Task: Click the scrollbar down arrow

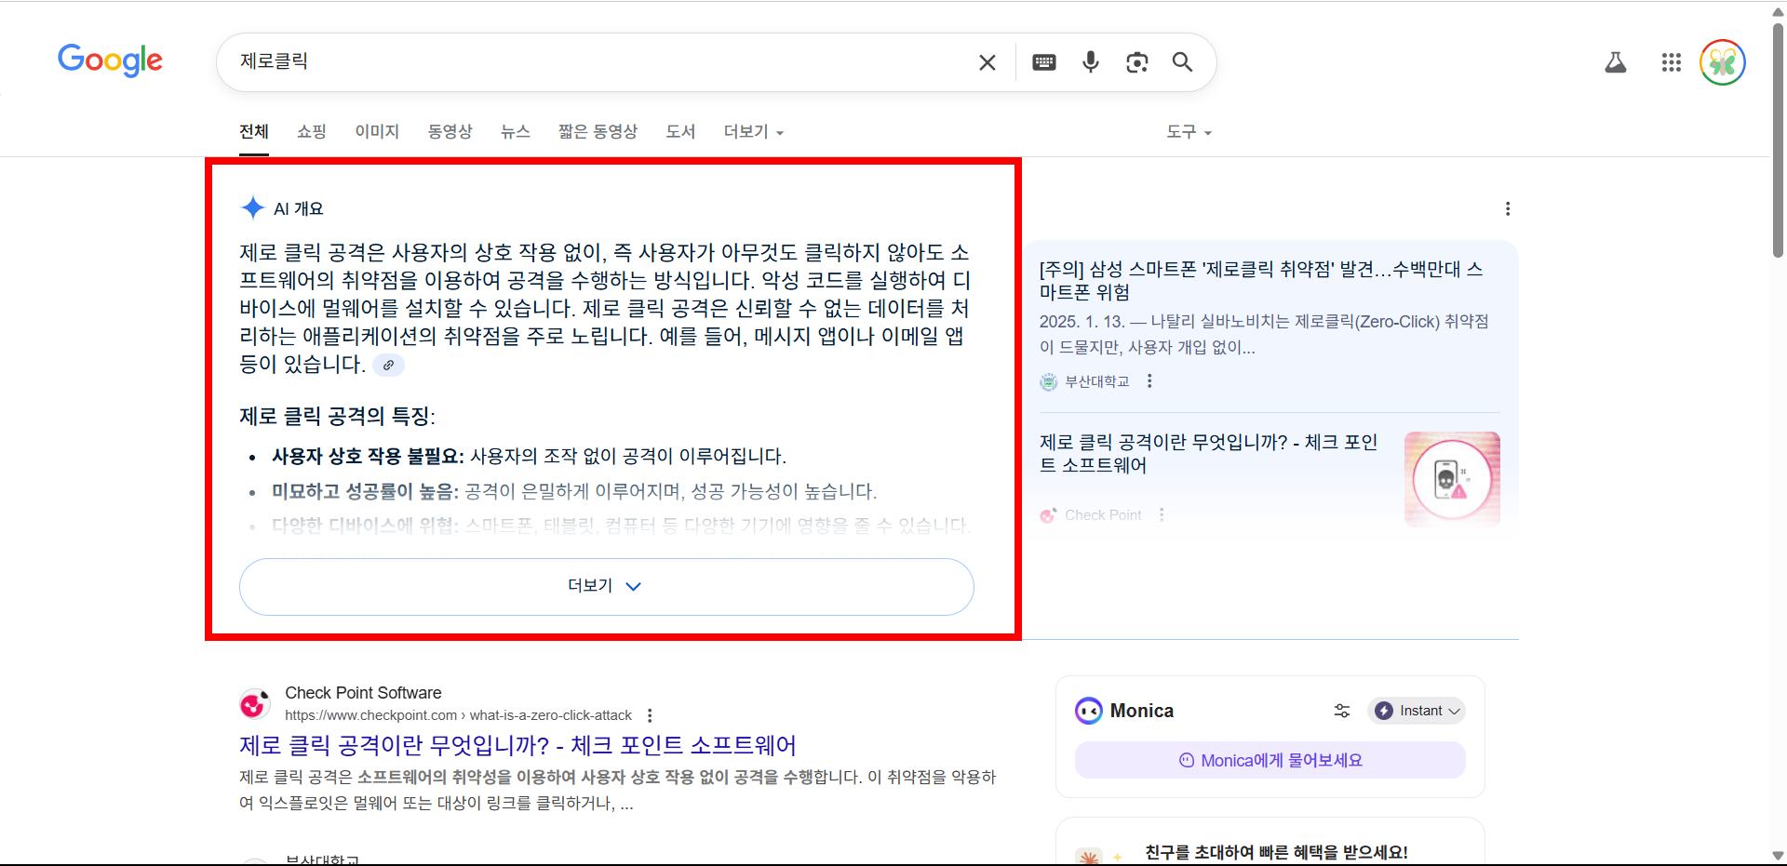Action: coord(1778,856)
